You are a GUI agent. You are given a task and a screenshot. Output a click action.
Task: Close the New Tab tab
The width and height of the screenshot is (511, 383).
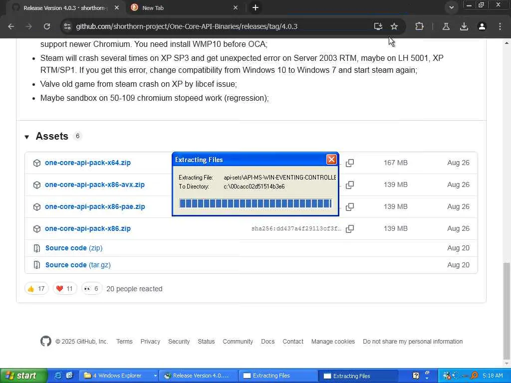236,7
